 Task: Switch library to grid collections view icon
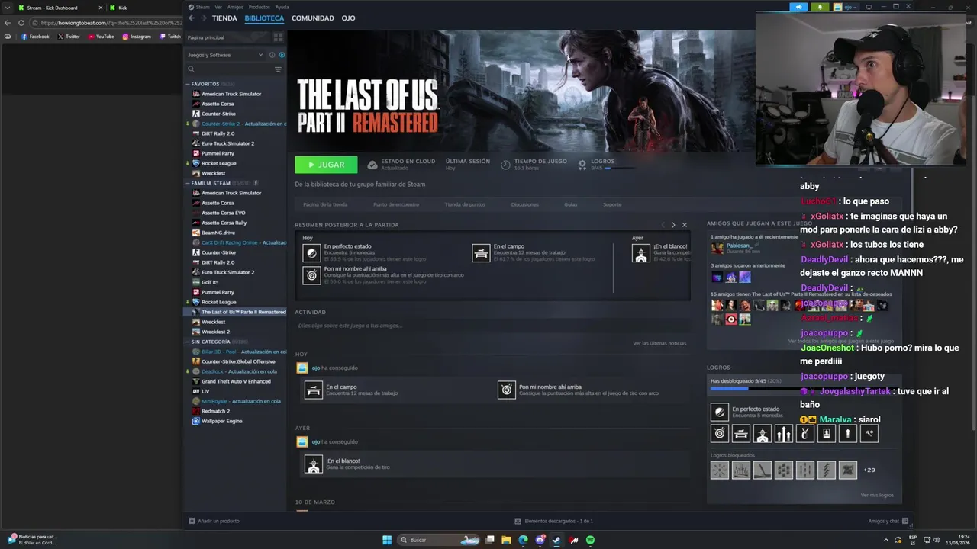click(278, 37)
